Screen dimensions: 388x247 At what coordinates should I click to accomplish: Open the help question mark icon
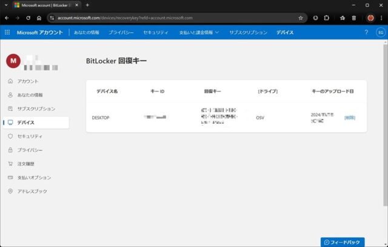(366, 32)
